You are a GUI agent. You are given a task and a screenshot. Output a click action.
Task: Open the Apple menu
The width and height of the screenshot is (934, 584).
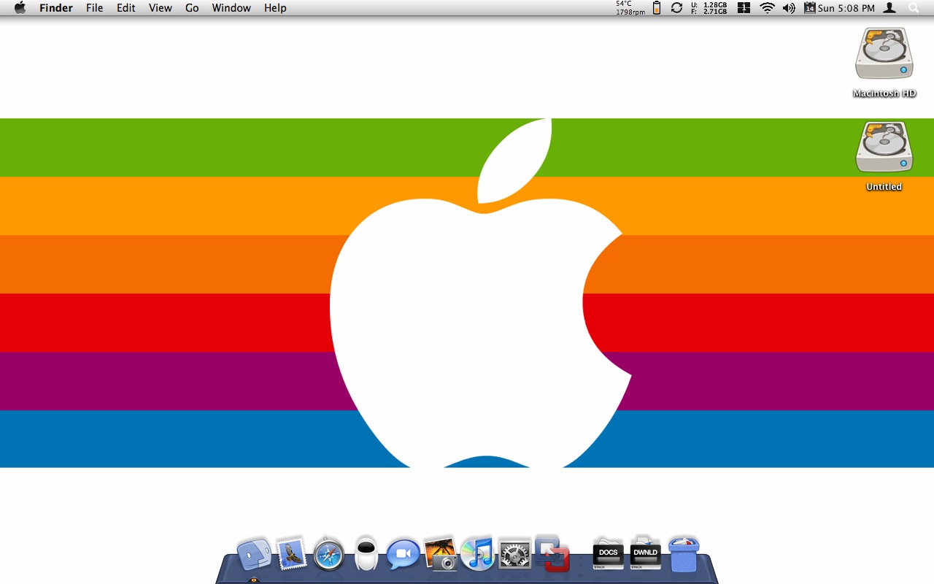(20, 8)
